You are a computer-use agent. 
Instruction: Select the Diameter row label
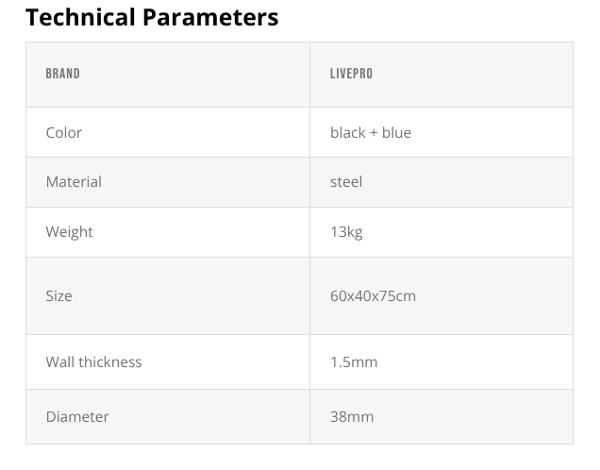point(77,416)
